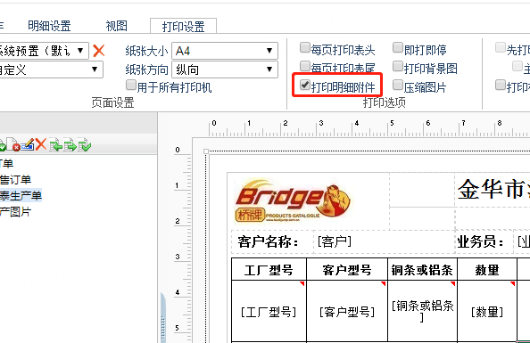Click the document with red cross icon

pos(13,144)
